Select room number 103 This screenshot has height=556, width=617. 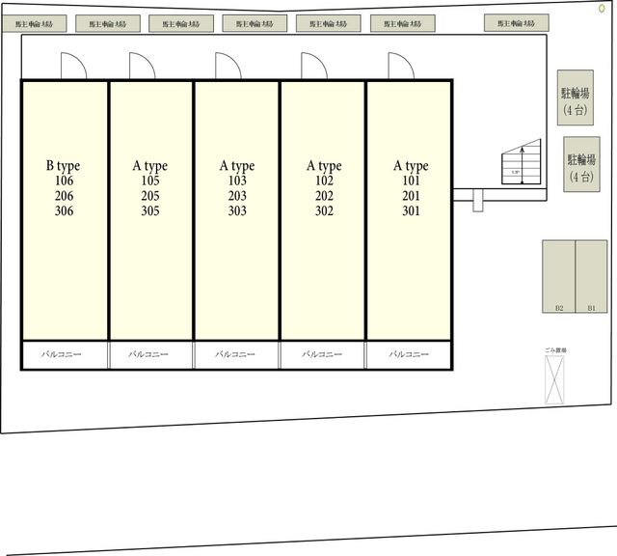237,181
